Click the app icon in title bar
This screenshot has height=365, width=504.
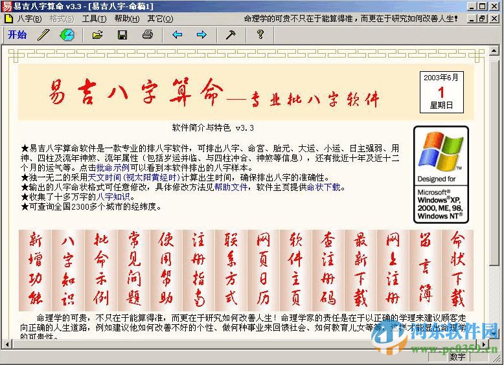6,6
